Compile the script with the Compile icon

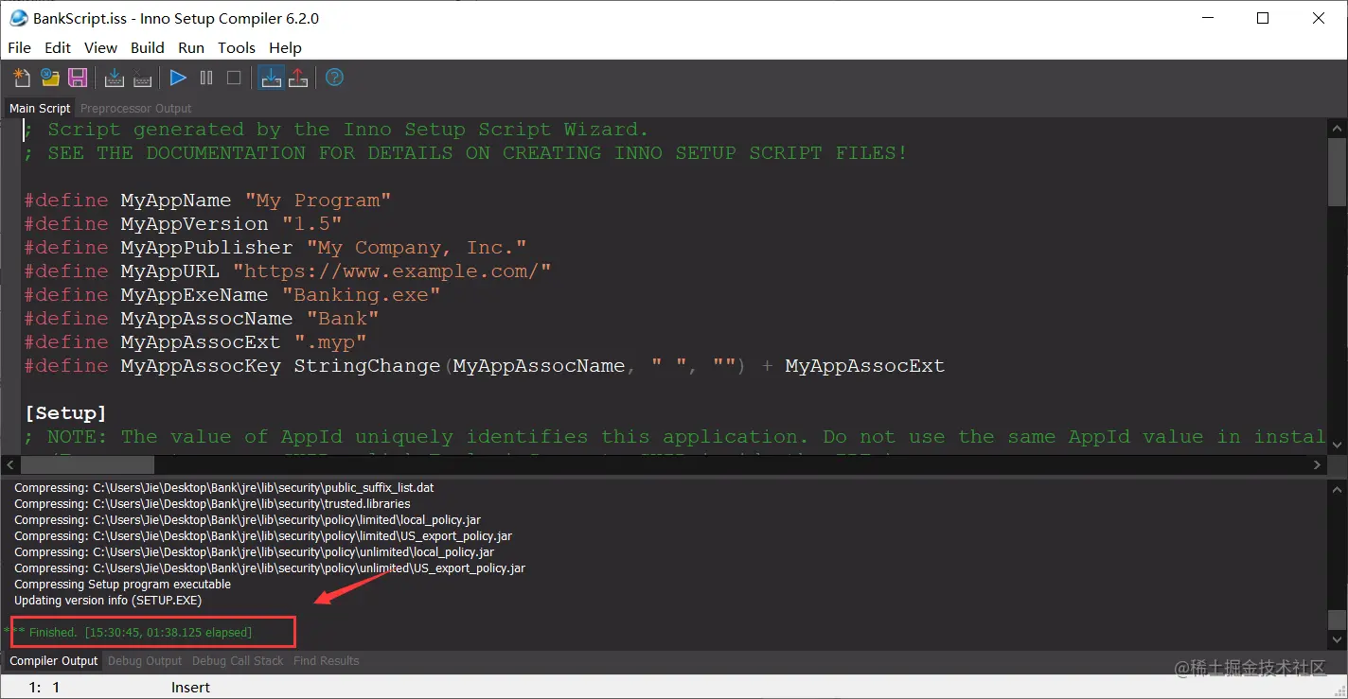click(x=115, y=79)
